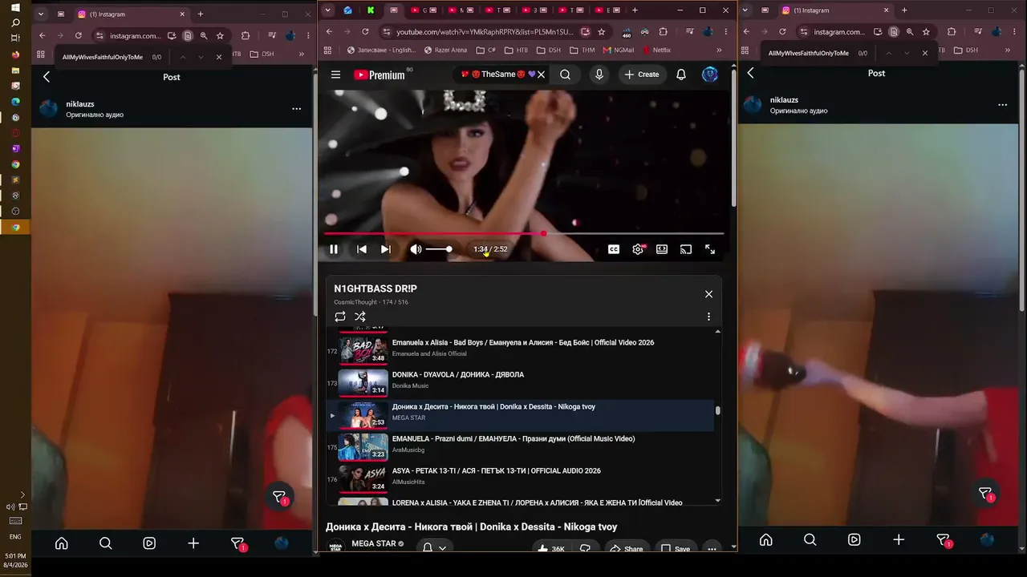Seek on the red YouTube progress bar
Image resolution: width=1027 pixels, height=577 pixels.
(524, 233)
